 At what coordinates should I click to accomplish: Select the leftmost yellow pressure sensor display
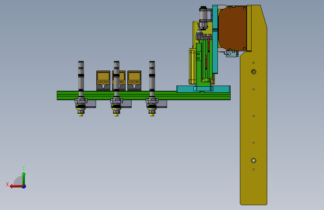click(103, 78)
